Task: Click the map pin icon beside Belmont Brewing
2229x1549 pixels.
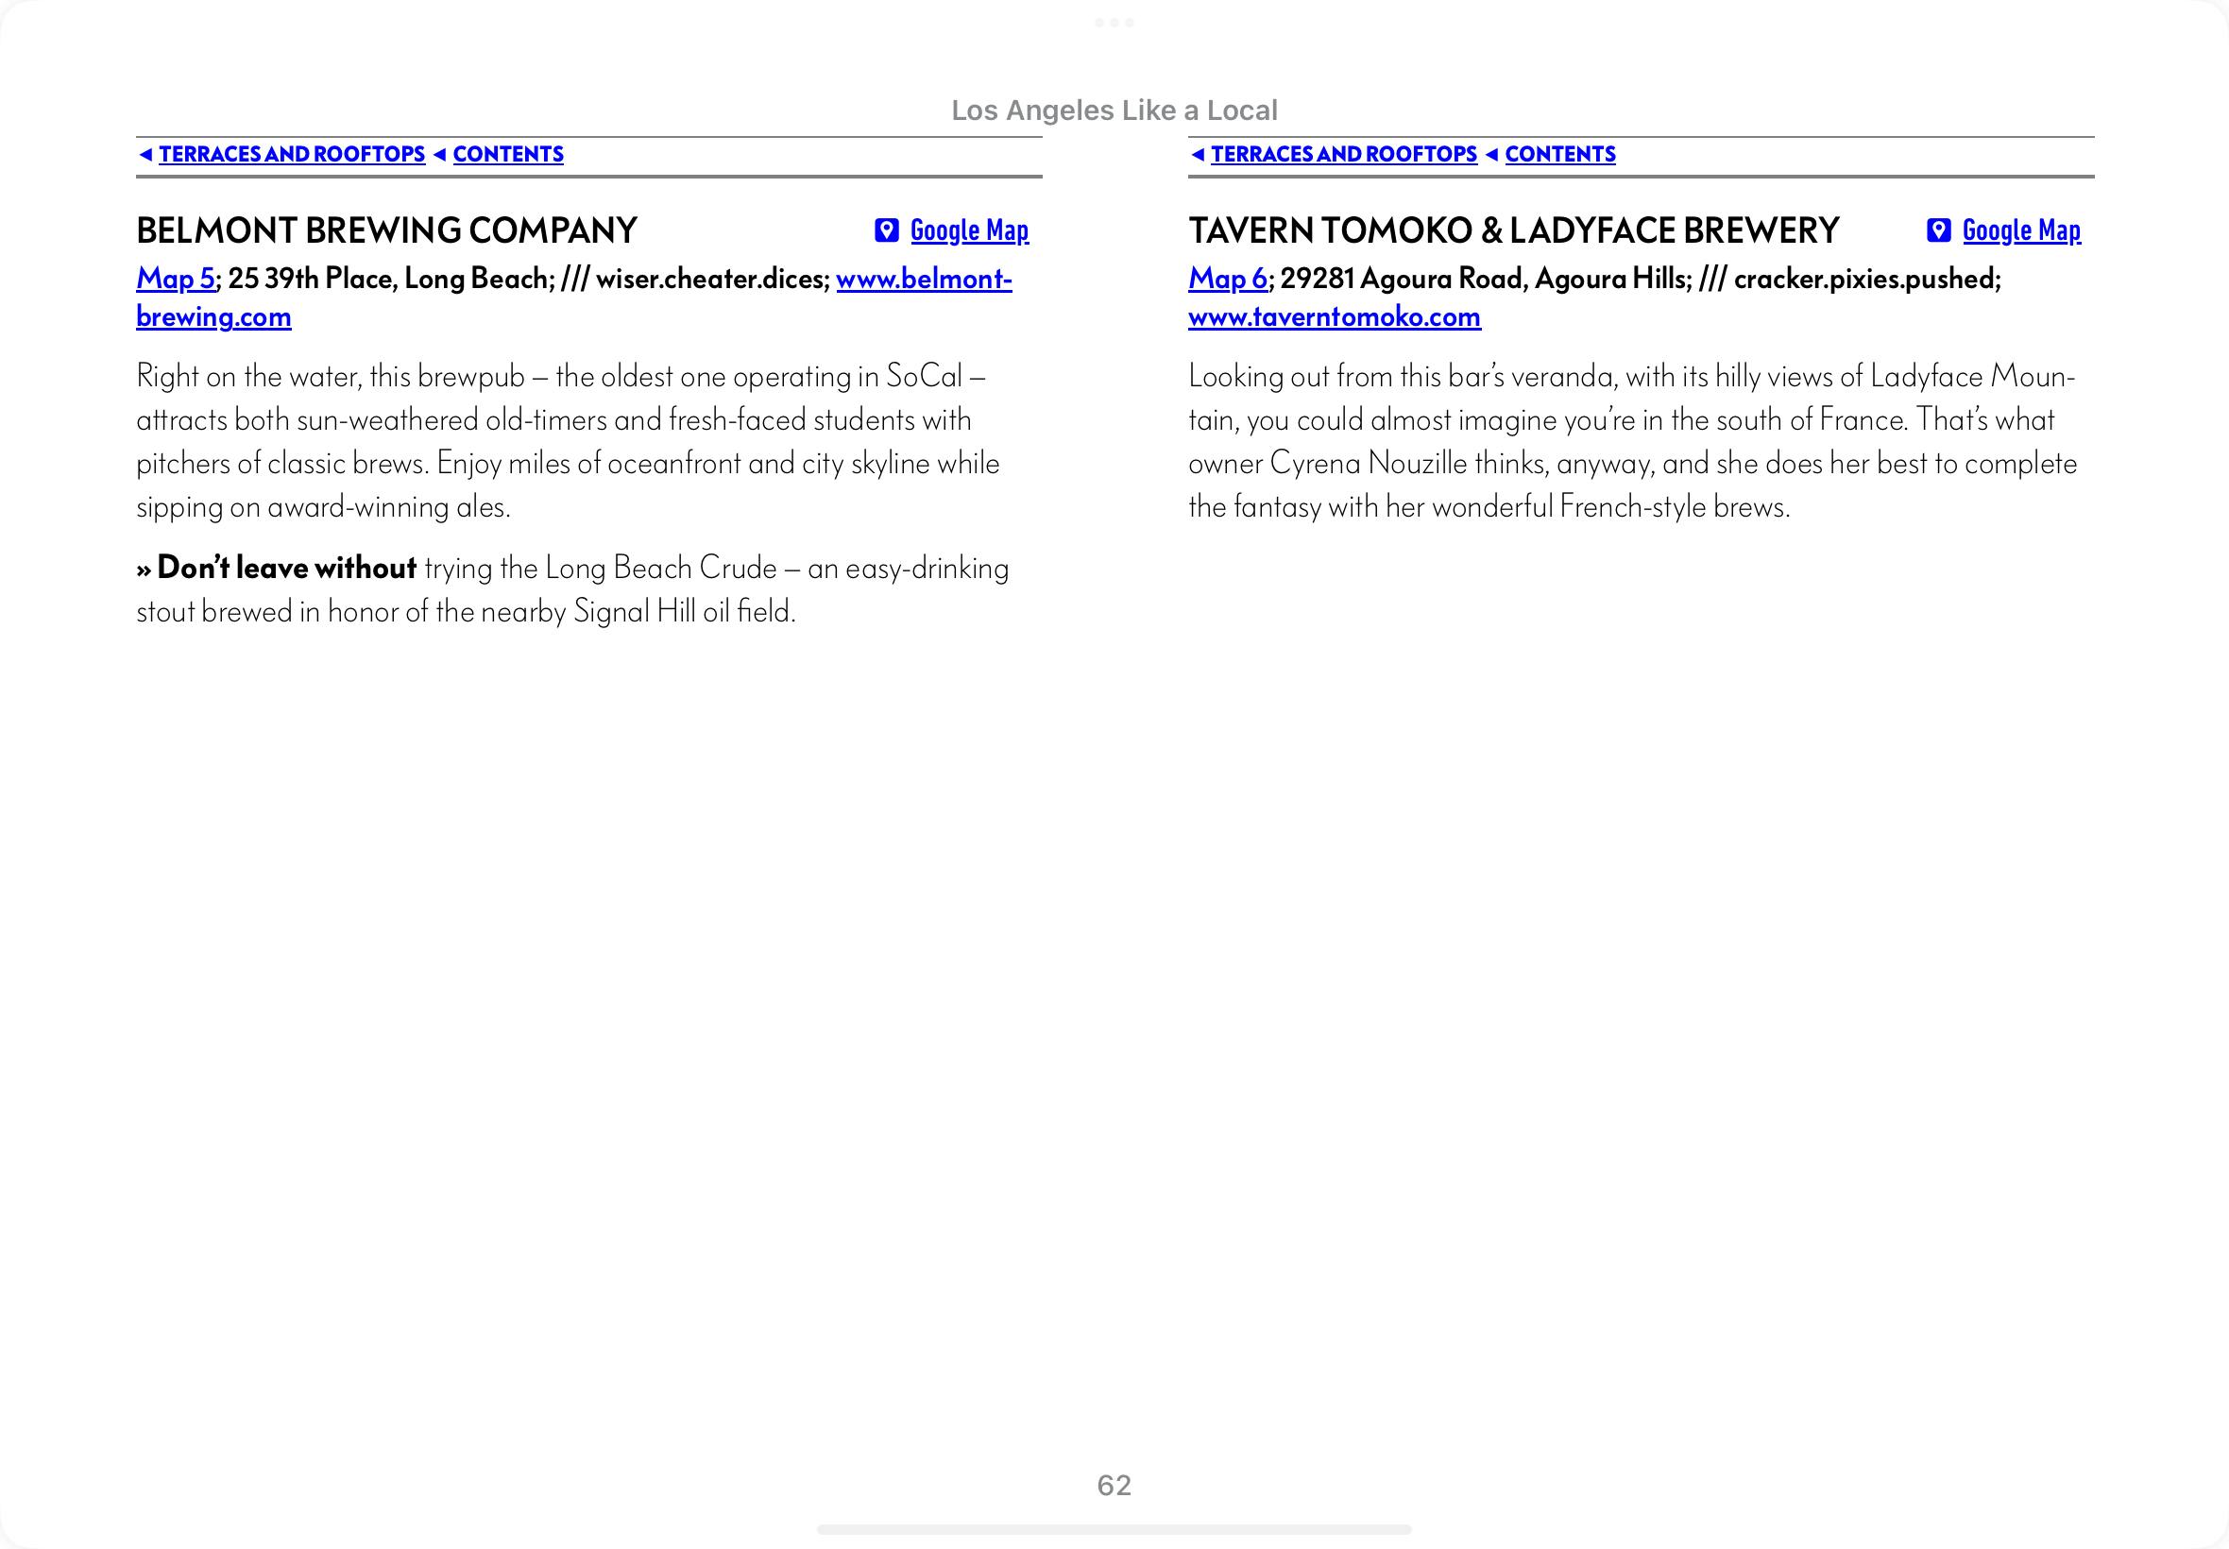Action: (x=886, y=230)
